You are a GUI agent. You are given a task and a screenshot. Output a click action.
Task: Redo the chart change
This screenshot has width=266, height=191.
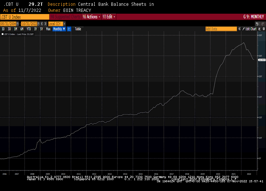pyautogui.click(x=263, y=24)
